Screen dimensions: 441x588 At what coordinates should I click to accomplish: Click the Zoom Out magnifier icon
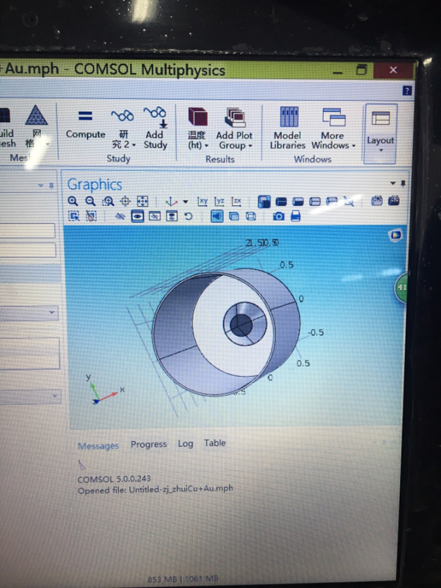click(90, 201)
